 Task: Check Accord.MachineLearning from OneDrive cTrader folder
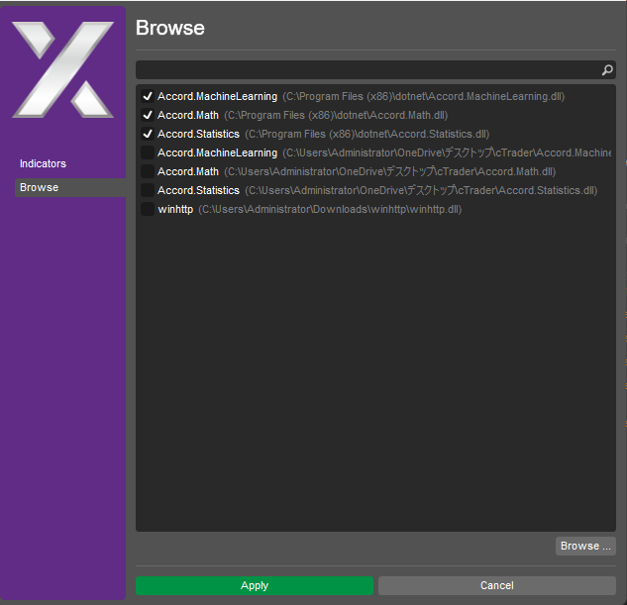(x=148, y=152)
